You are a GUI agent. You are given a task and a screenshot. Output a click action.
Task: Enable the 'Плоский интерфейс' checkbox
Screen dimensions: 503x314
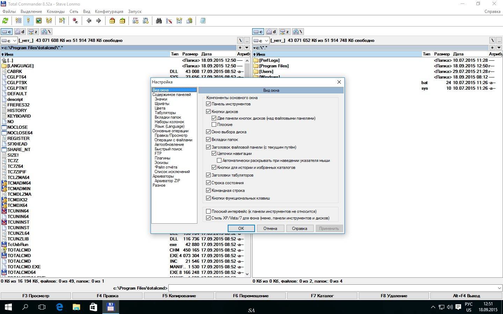click(x=209, y=211)
